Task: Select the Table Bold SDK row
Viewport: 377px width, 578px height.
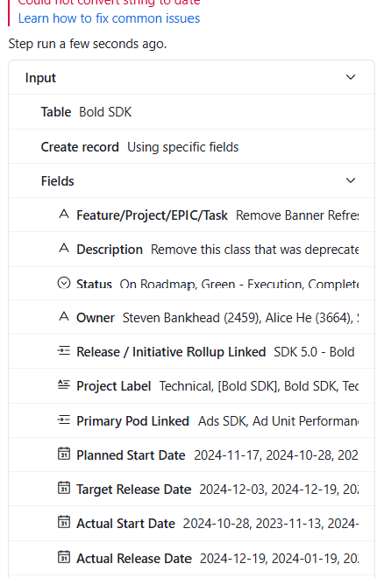Action: pyautogui.click(x=191, y=112)
